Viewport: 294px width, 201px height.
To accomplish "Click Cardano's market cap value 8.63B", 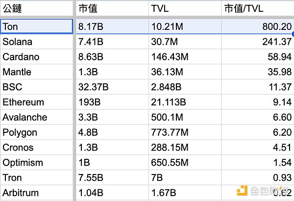I will 111,57.
